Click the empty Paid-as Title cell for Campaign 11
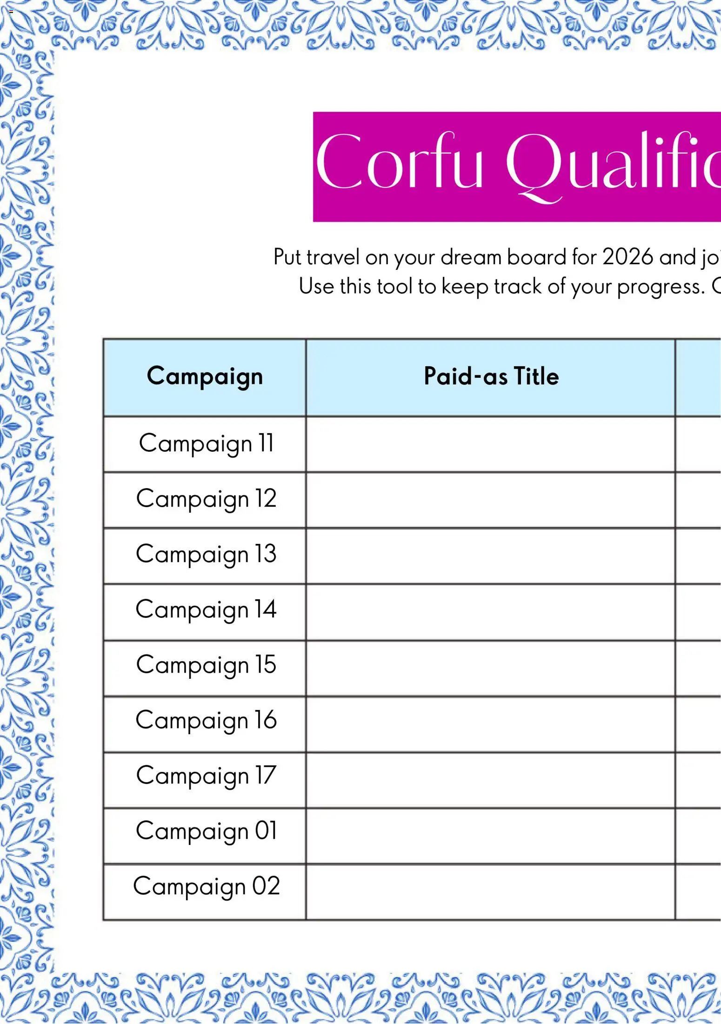This screenshot has height=1024, width=721. click(491, 444)
